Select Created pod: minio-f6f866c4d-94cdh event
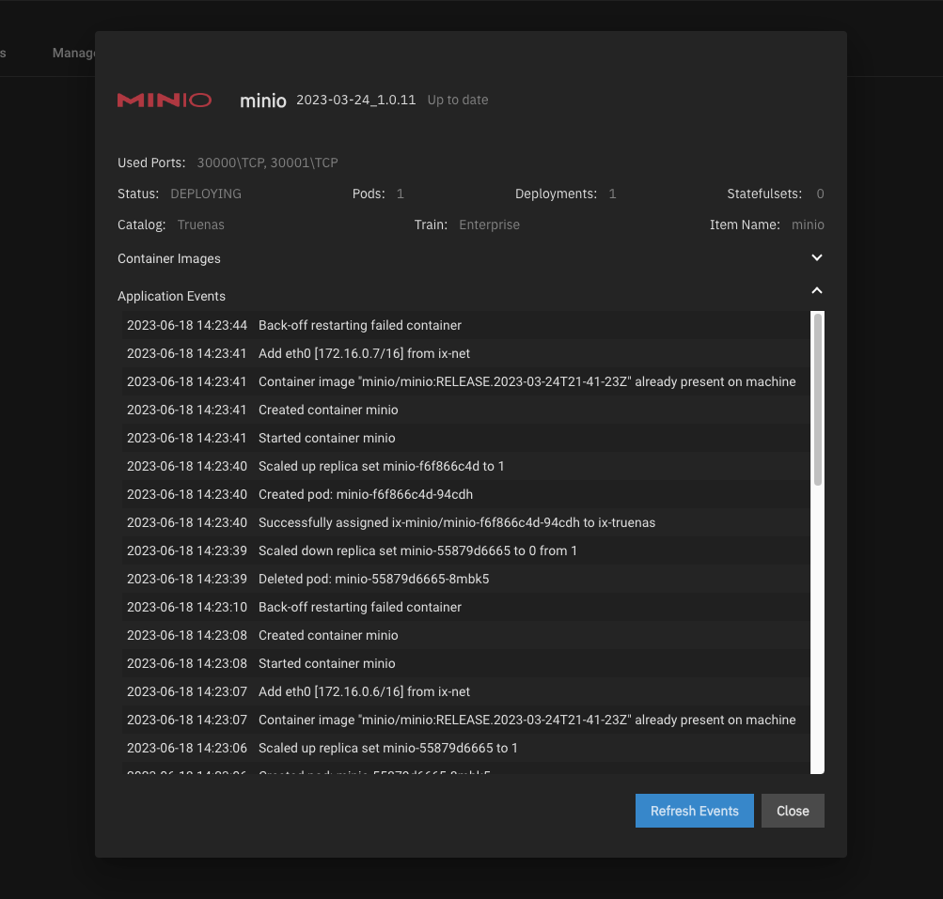 click(466, 494)
